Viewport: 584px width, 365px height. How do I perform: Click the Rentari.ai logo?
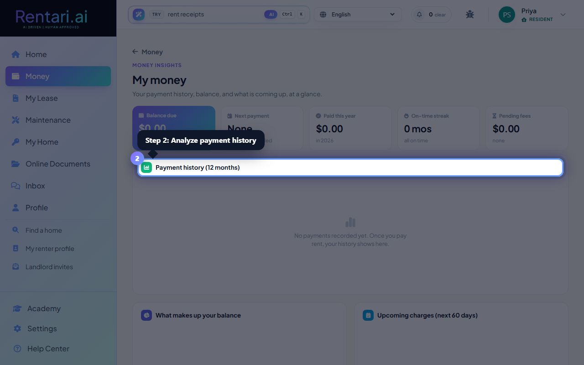51,18
